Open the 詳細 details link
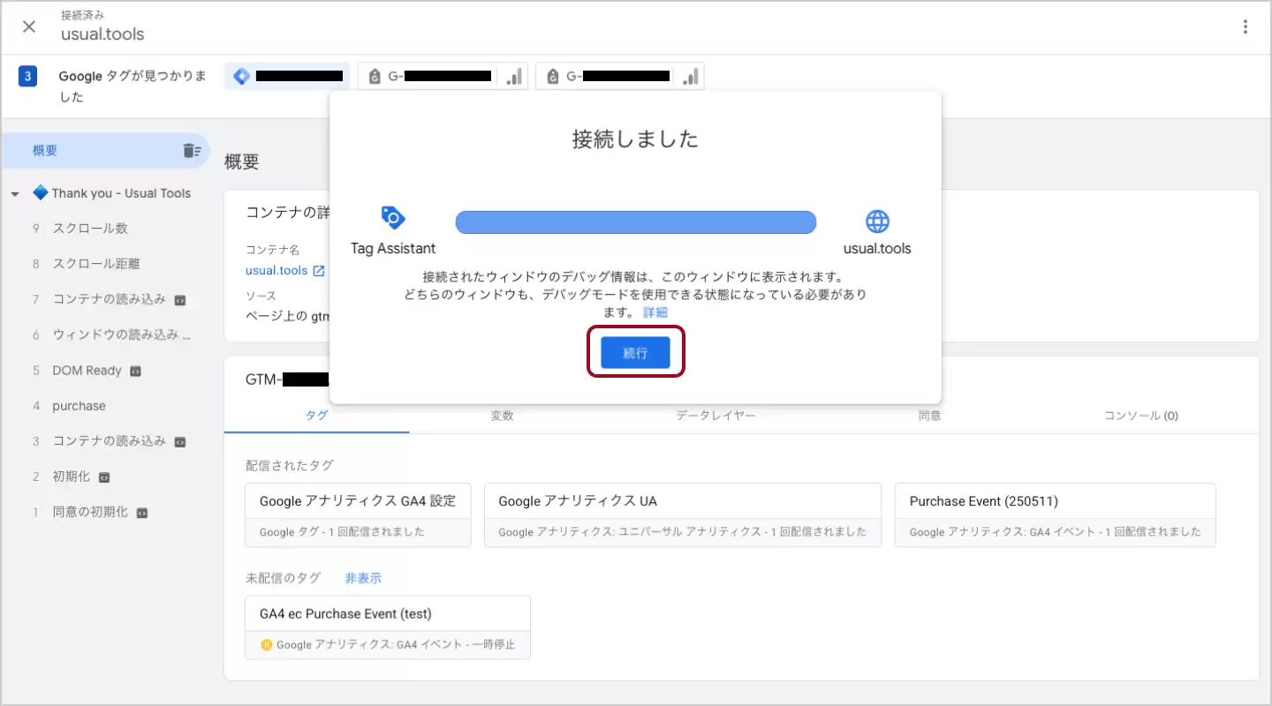1272x706 pixels. point(655,312)
